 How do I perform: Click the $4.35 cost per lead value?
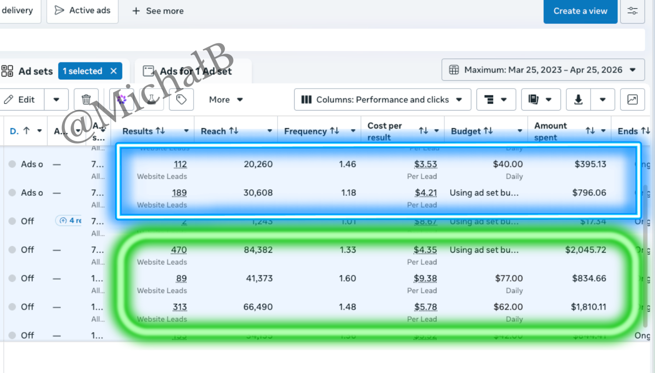(x=425, y=250)
